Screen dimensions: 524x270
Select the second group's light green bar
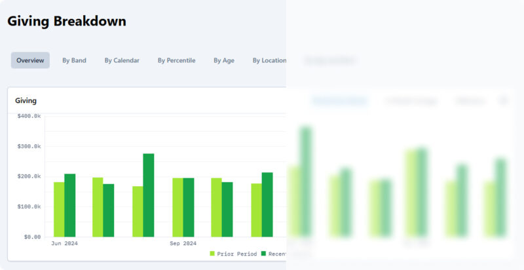click(x=98, y=207)
